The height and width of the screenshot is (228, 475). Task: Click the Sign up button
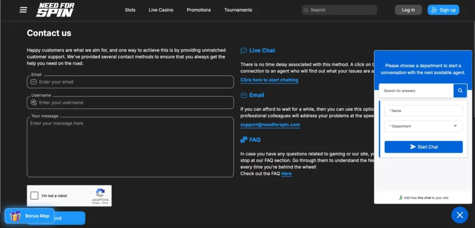443,10
